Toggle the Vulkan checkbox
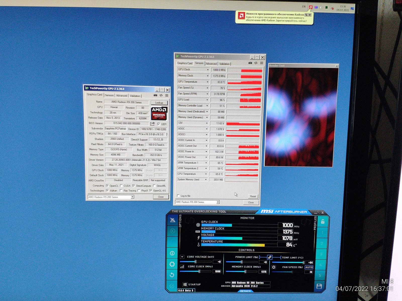The image size is (402, 301). click(107, 191)
